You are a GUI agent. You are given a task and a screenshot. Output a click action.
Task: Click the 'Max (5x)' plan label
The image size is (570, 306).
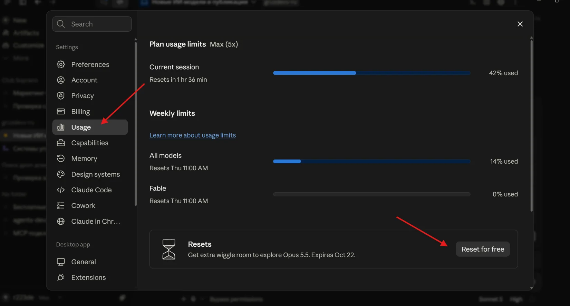tap(224, 44)
